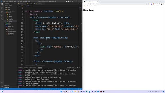Open Extensions view in activity bar
The width and height of the screenshot is (165, 93).
(2, 19)
